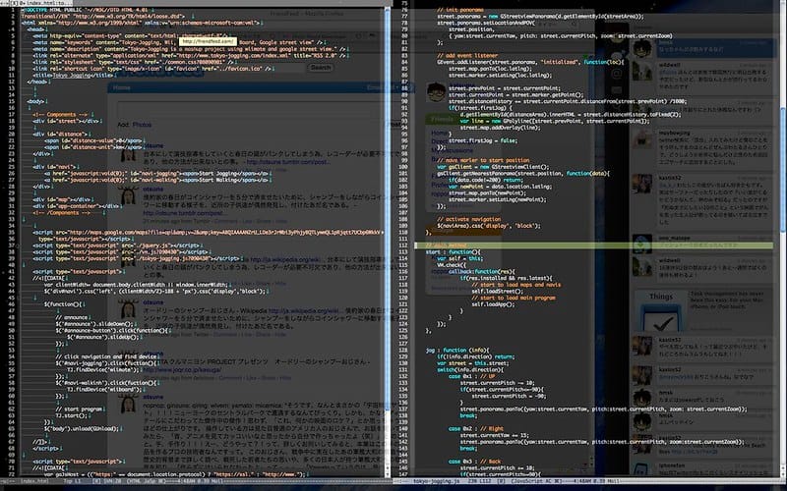Image resolution: width=787 pixels, height=491 pixels.
Task: Click the '// start to load maps and navis' comment
Action: click(x=515, y=285)
